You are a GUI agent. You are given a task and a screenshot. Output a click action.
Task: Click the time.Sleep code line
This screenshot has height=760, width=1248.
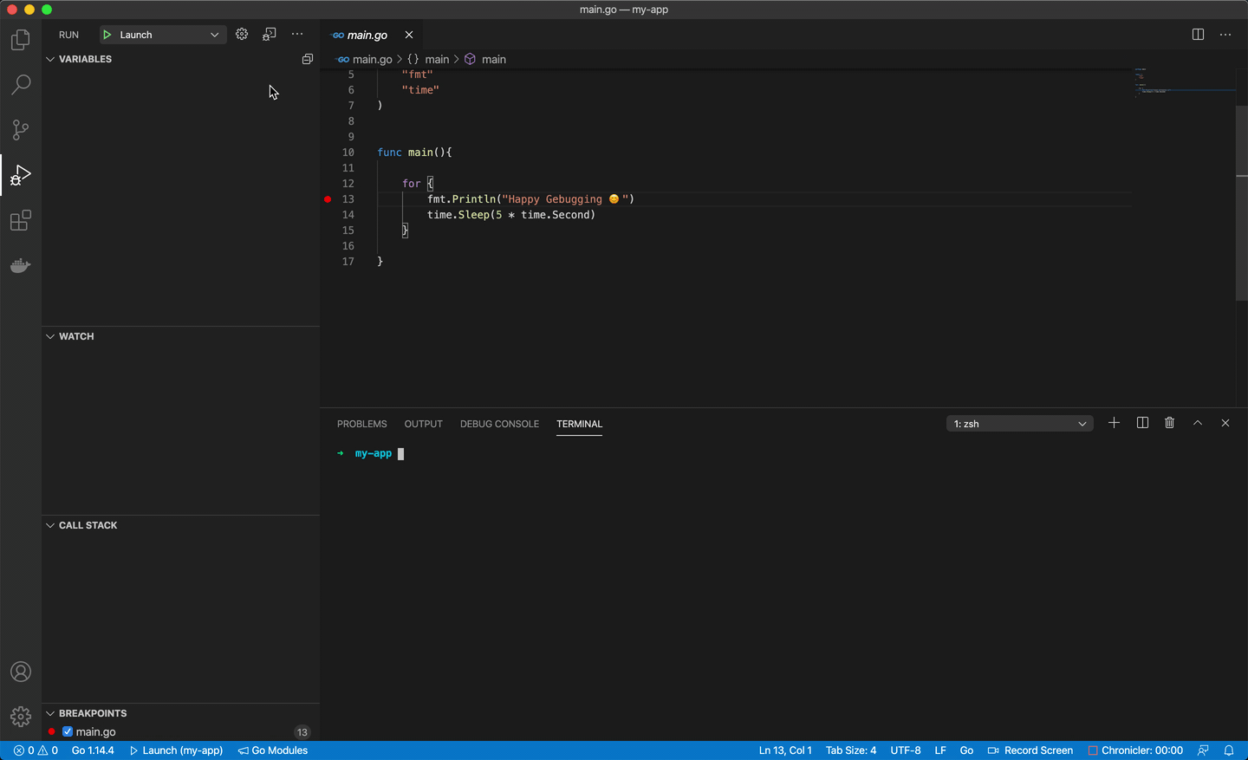point(511,215)
